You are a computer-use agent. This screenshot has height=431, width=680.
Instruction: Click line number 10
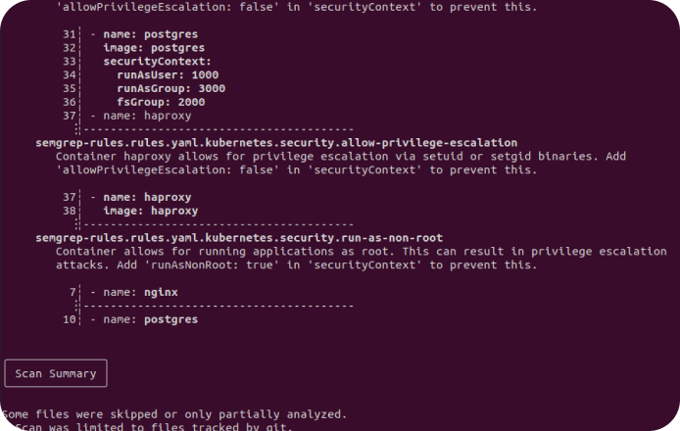click(69, 319)
